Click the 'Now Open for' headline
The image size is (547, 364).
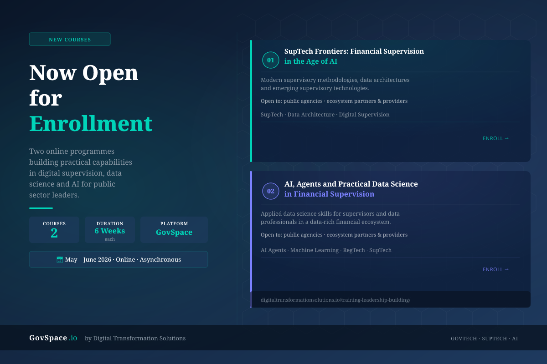click(x=84, y=85)
